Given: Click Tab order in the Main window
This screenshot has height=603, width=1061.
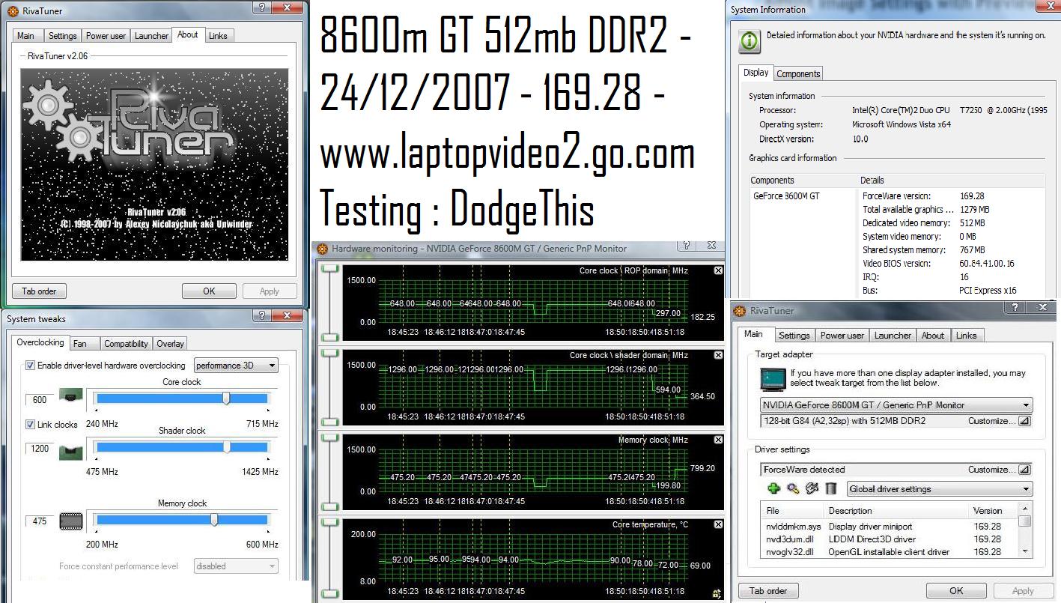Looking at the screenshot, I should click(768, 591).
